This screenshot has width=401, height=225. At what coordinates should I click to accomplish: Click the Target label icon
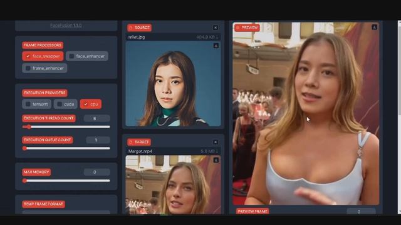[131, 142]
